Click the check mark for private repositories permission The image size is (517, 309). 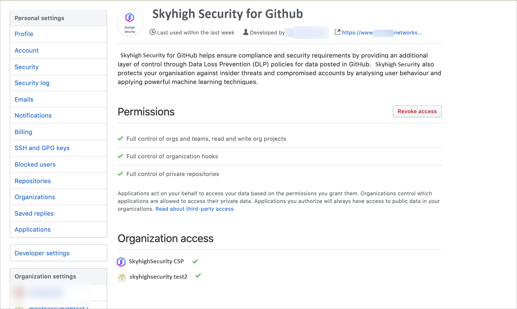(x=120, y=174)
